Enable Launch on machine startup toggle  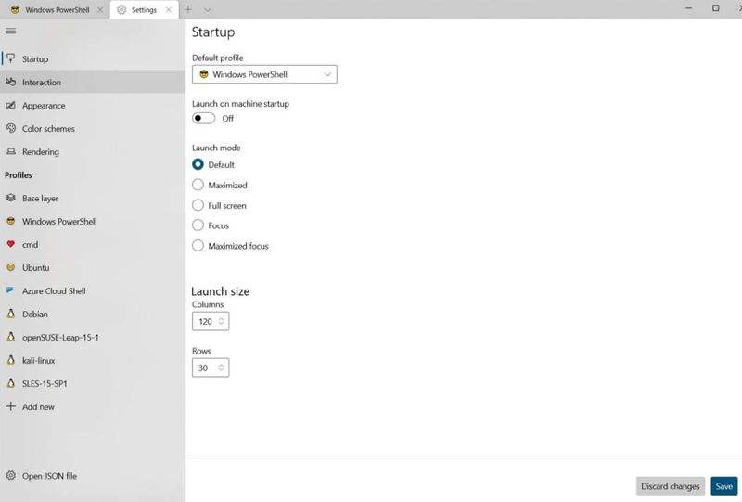click(204, 119)
